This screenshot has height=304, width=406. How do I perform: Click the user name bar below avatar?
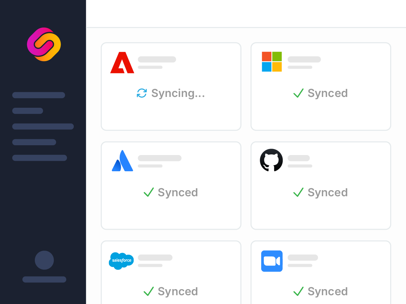tap(44, 279)
